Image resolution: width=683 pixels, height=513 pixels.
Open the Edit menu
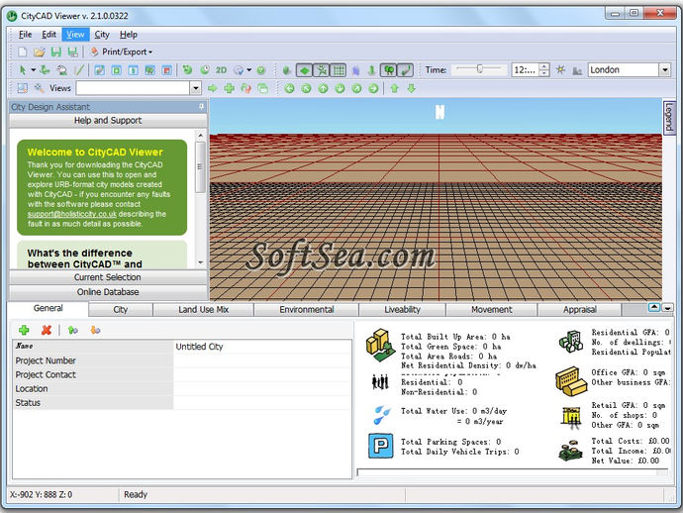tap(49, 35)
